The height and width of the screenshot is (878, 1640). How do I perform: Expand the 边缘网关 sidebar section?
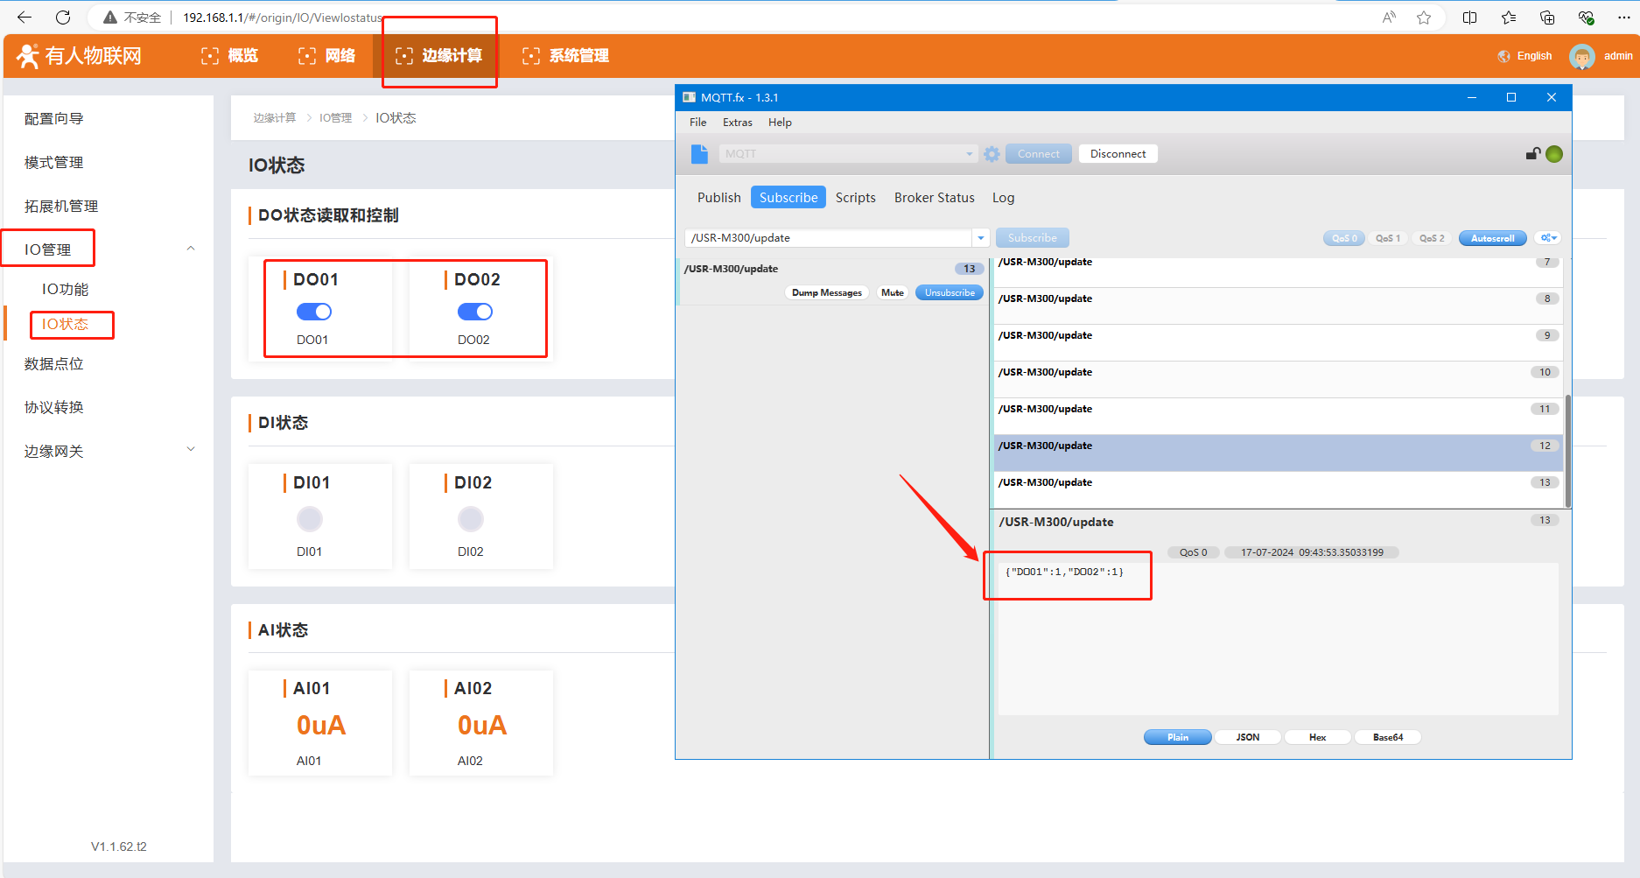pyautogui.click(x=191, y=450)
